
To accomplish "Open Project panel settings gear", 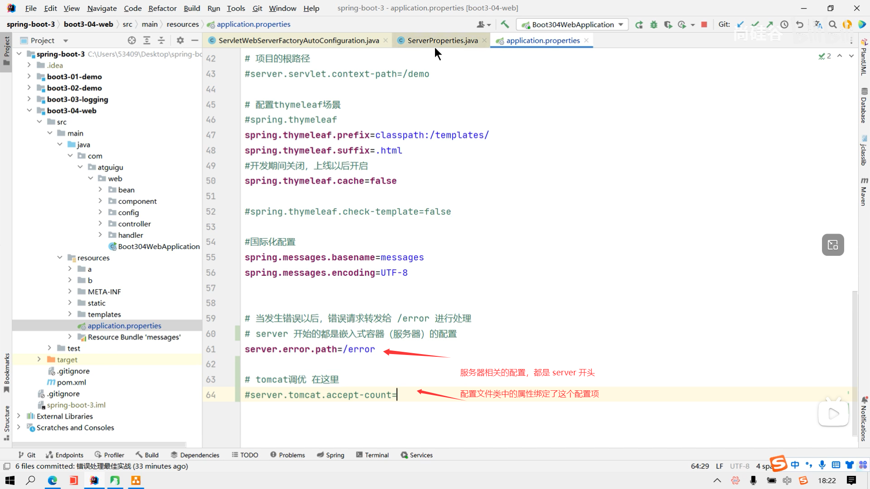I will point(180,40).
